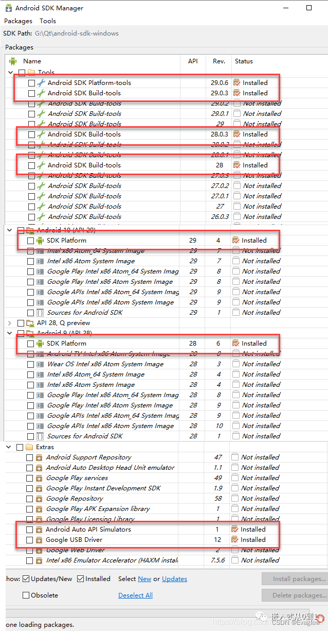Click the wrench icon for Build-tools 26.0.3
The width and height of the screenshot is (328, 631).
(x=41, y=216)
